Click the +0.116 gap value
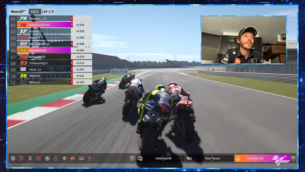This screenshot has width=305, height=172. coord(80,57)
